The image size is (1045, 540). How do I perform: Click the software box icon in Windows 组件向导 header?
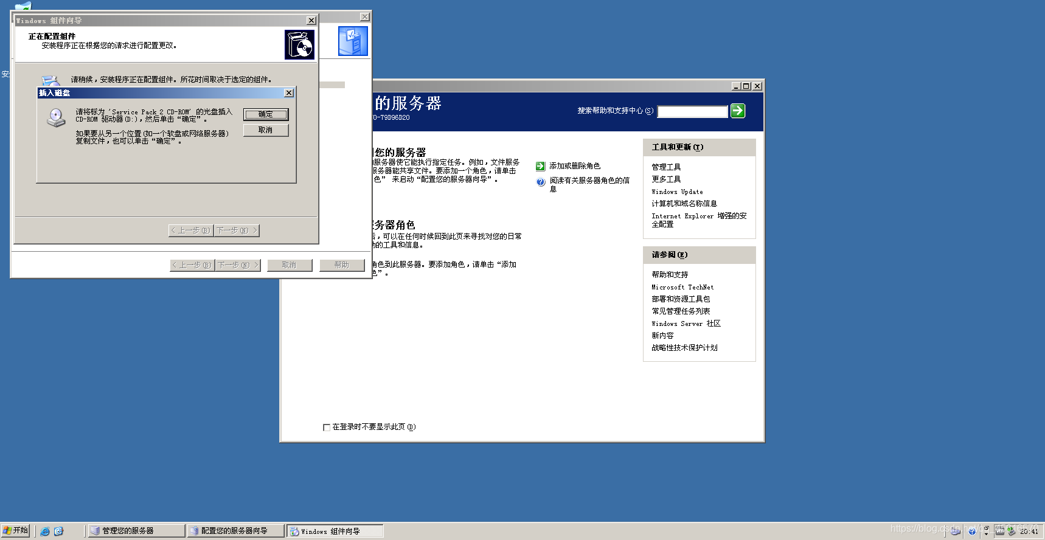tap(300, 45)
